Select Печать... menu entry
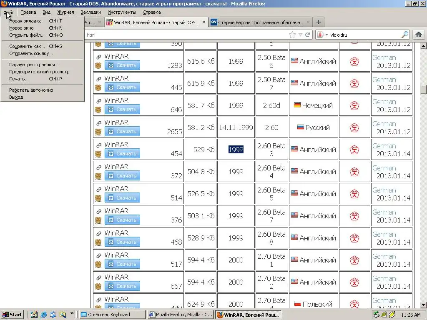The width and height of the screenshot is (427, 320). click(x=42, y=79)
